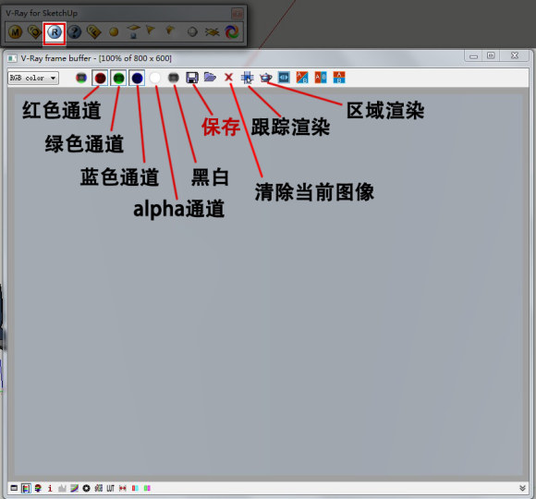Close the V-Ray for SketchUp toolbar
The height and width of the screenshot is (499, 536).
tap(237, 13)
